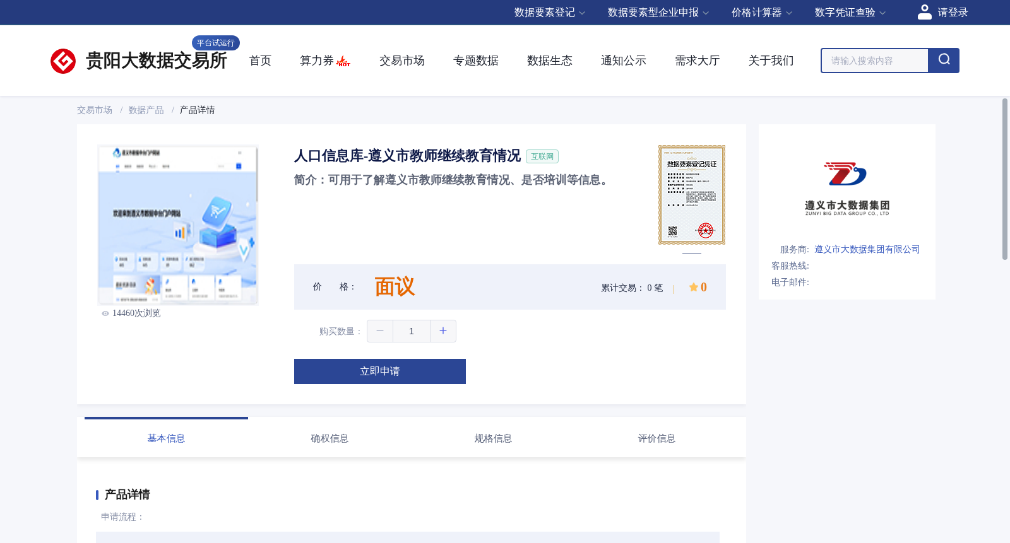Expand the 价格计算器 dropdown
The width and height of the screenshot is (1010, 543).
(x=762, y=13)
